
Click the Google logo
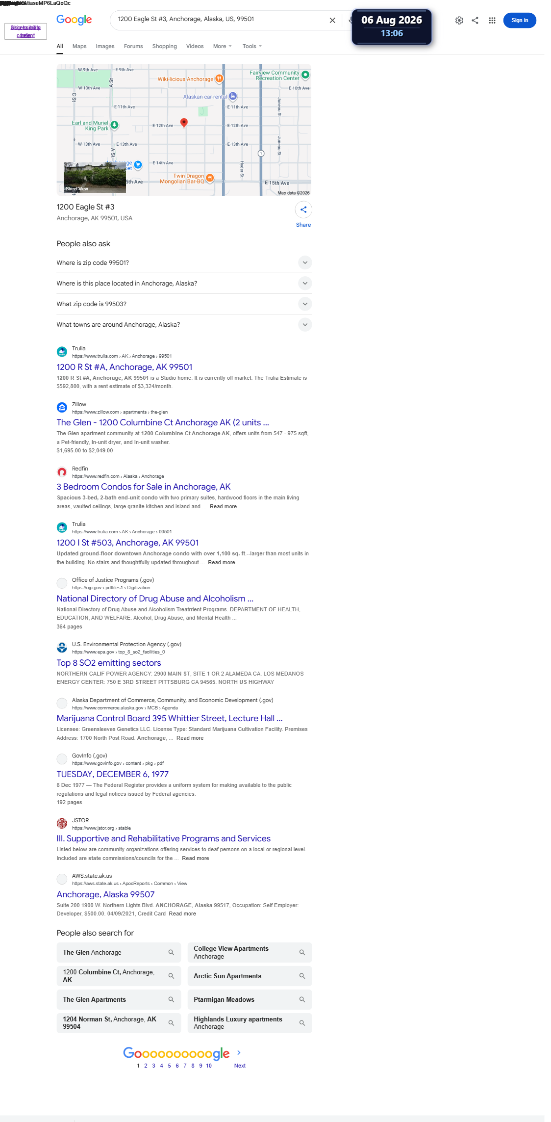coord(74,20)
